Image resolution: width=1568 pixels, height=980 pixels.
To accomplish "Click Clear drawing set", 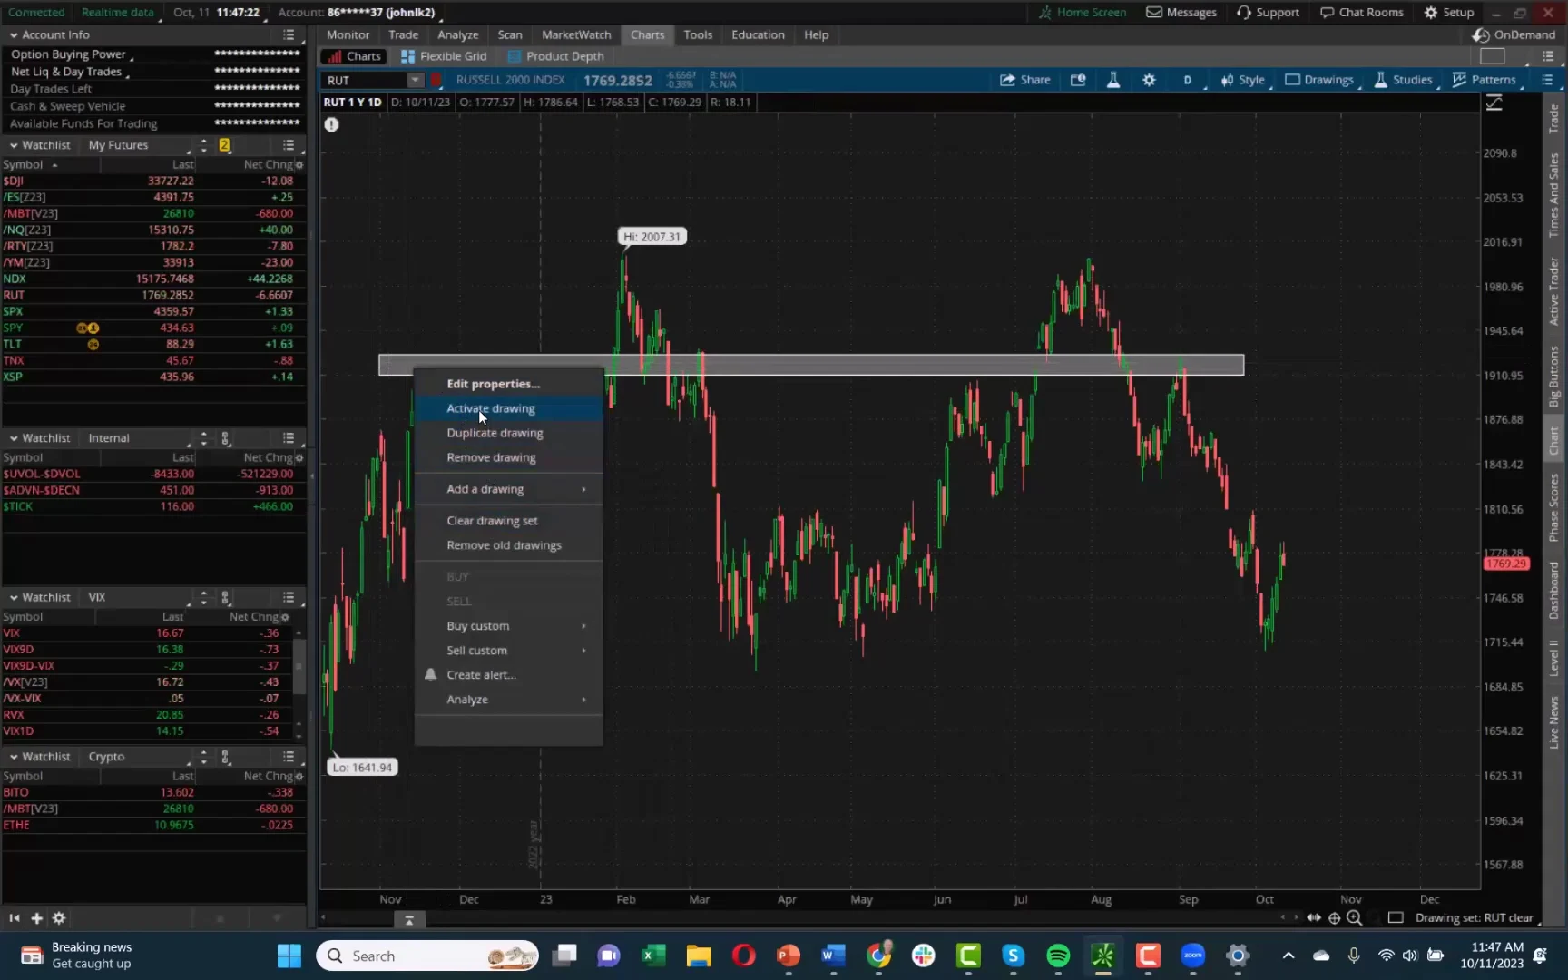I will pos(509,521).
